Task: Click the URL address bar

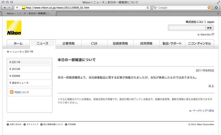Action: 82,8
